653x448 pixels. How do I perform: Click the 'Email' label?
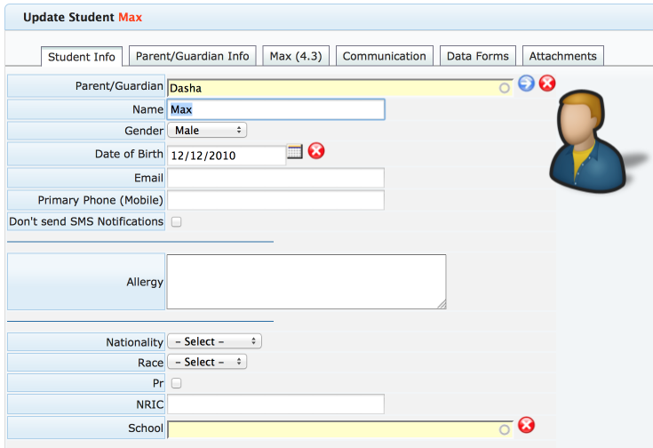pyautogui.click(x=148, y=178)
